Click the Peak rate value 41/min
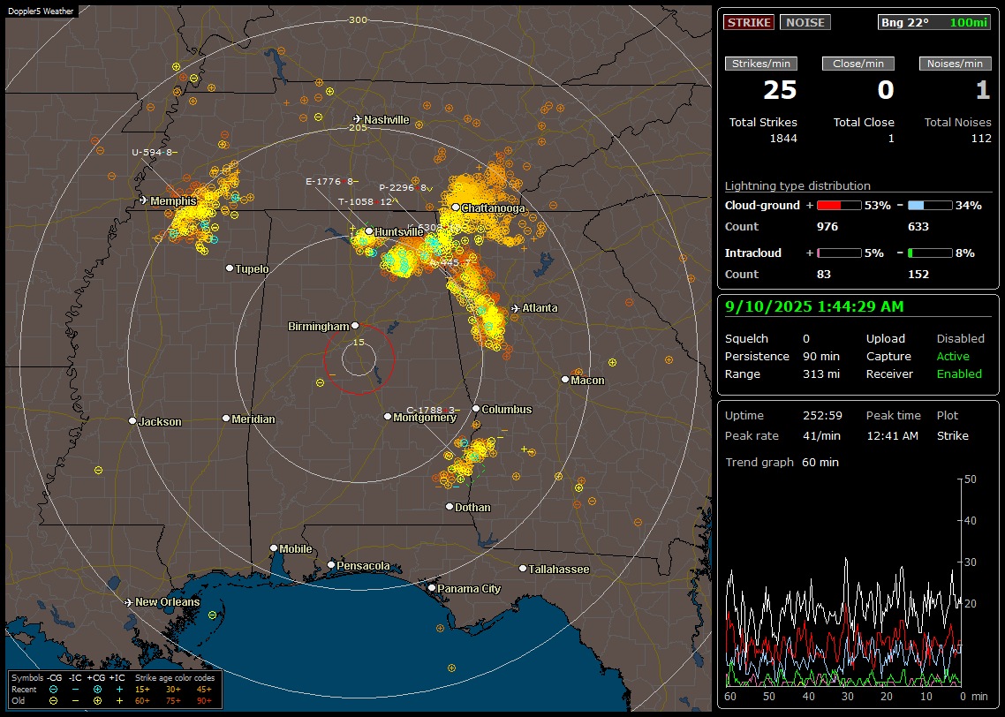Screen dimensions: 1005x717 coord(822,435)
